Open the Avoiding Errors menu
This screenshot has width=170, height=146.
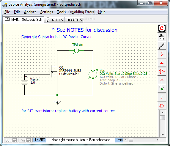pos(82,12)
